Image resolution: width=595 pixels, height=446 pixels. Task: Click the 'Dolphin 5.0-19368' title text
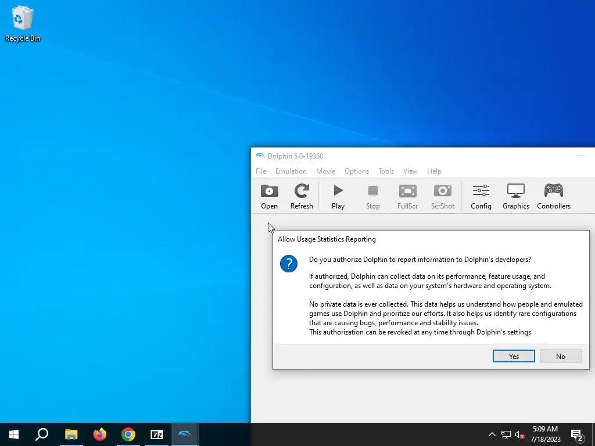[295, 156]
